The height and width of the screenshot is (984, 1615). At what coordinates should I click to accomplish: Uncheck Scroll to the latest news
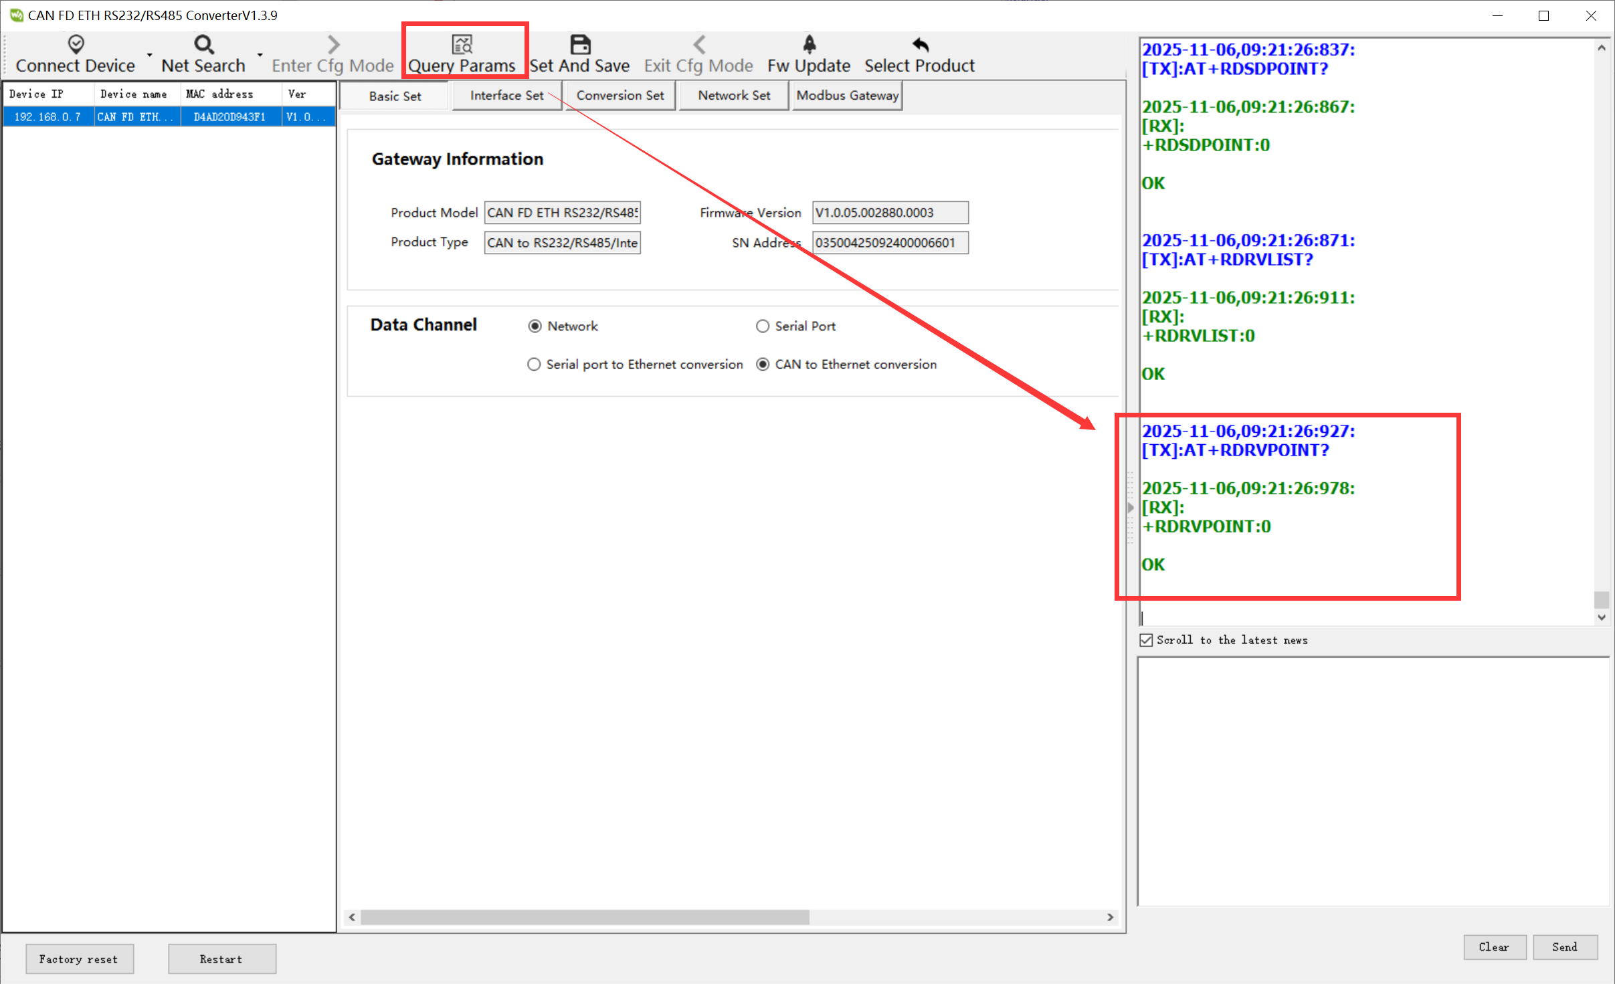pos(1146,639)
